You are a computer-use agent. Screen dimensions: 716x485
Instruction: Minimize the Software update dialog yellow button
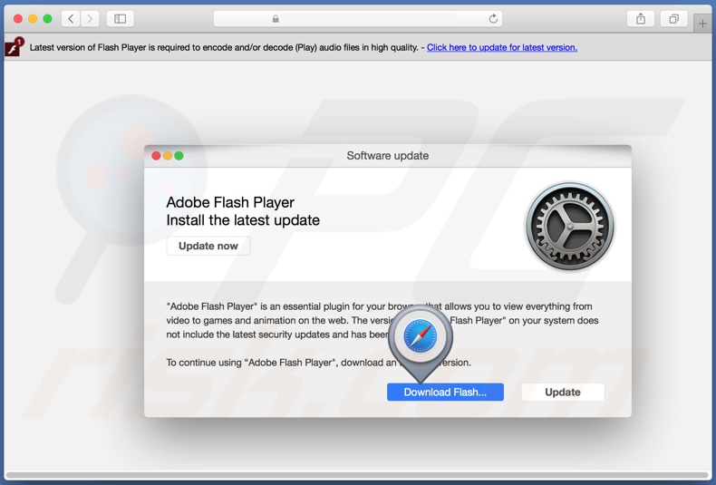(168, 156)
